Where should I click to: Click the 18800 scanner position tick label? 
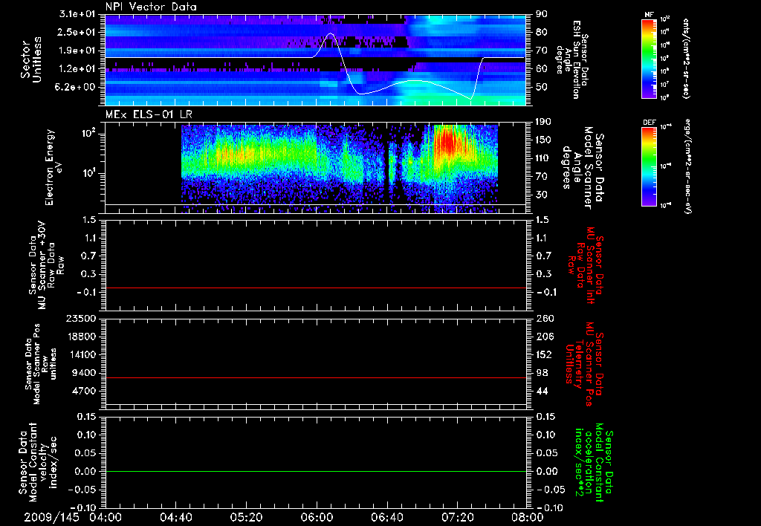pyautogui.click(x=82, y=337)
